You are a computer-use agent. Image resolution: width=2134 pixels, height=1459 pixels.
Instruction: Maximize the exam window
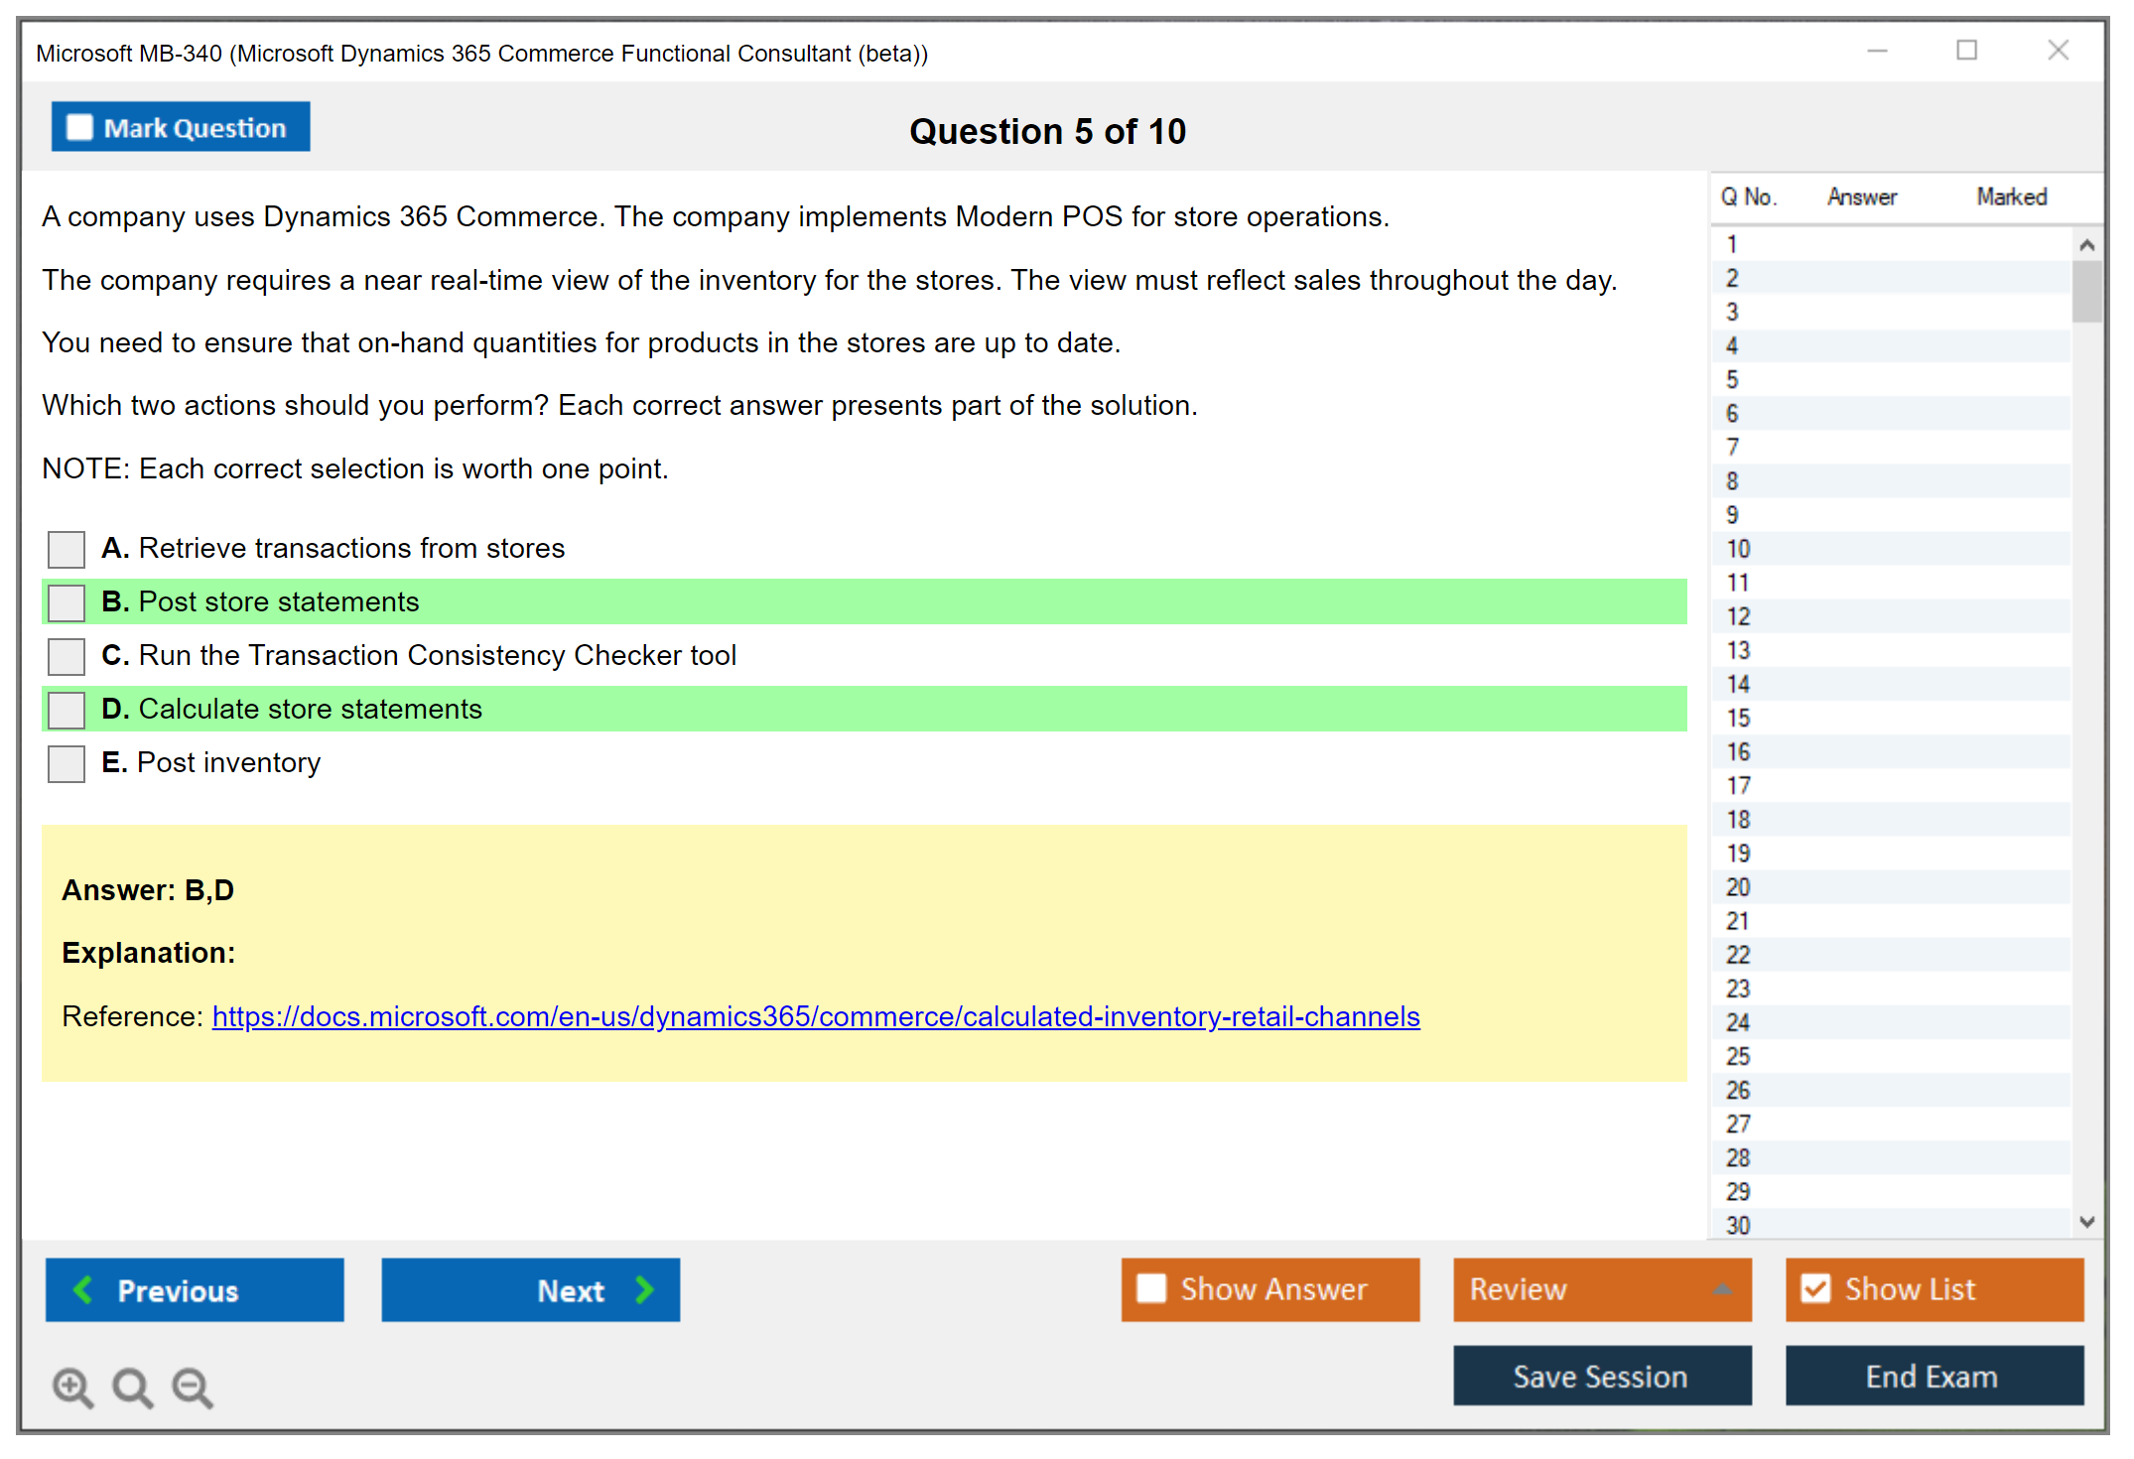tap(1966, 51)
